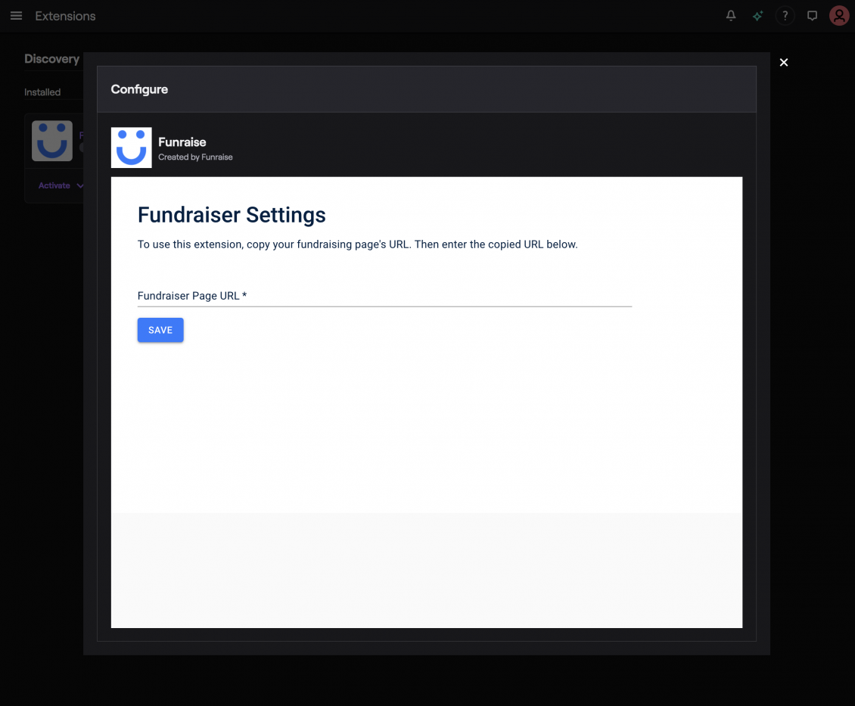Select the Installed section label

pyautogui.click(x=42, y=92)
